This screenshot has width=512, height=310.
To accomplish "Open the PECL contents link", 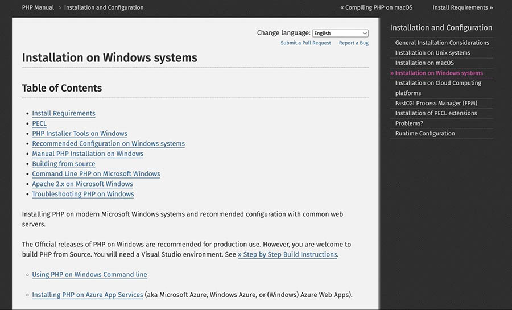I will (x=39, y=123).
